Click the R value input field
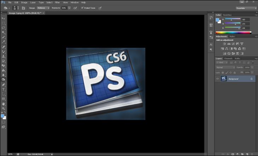 click(245, 19)
